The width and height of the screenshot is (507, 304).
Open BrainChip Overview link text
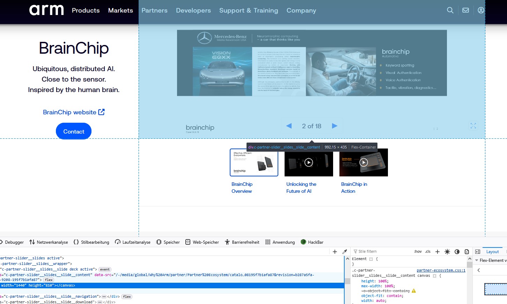[x=242, y=188]
